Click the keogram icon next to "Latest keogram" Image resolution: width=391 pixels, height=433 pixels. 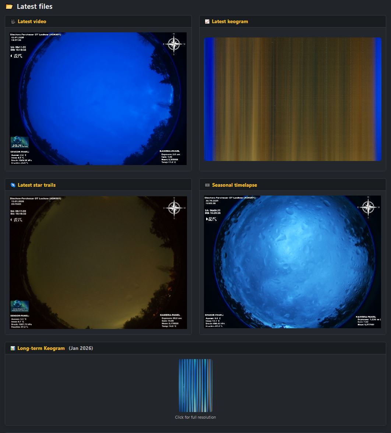click(207, 21)
